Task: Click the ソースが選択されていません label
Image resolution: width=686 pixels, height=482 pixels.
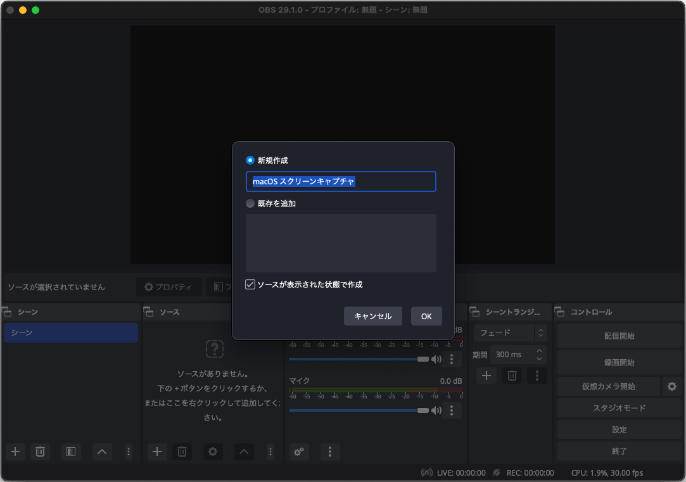Action: tap(56, 287)
